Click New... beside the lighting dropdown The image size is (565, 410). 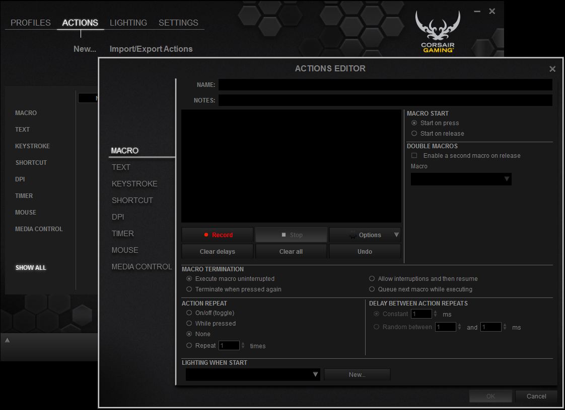[x=357, y=374]
